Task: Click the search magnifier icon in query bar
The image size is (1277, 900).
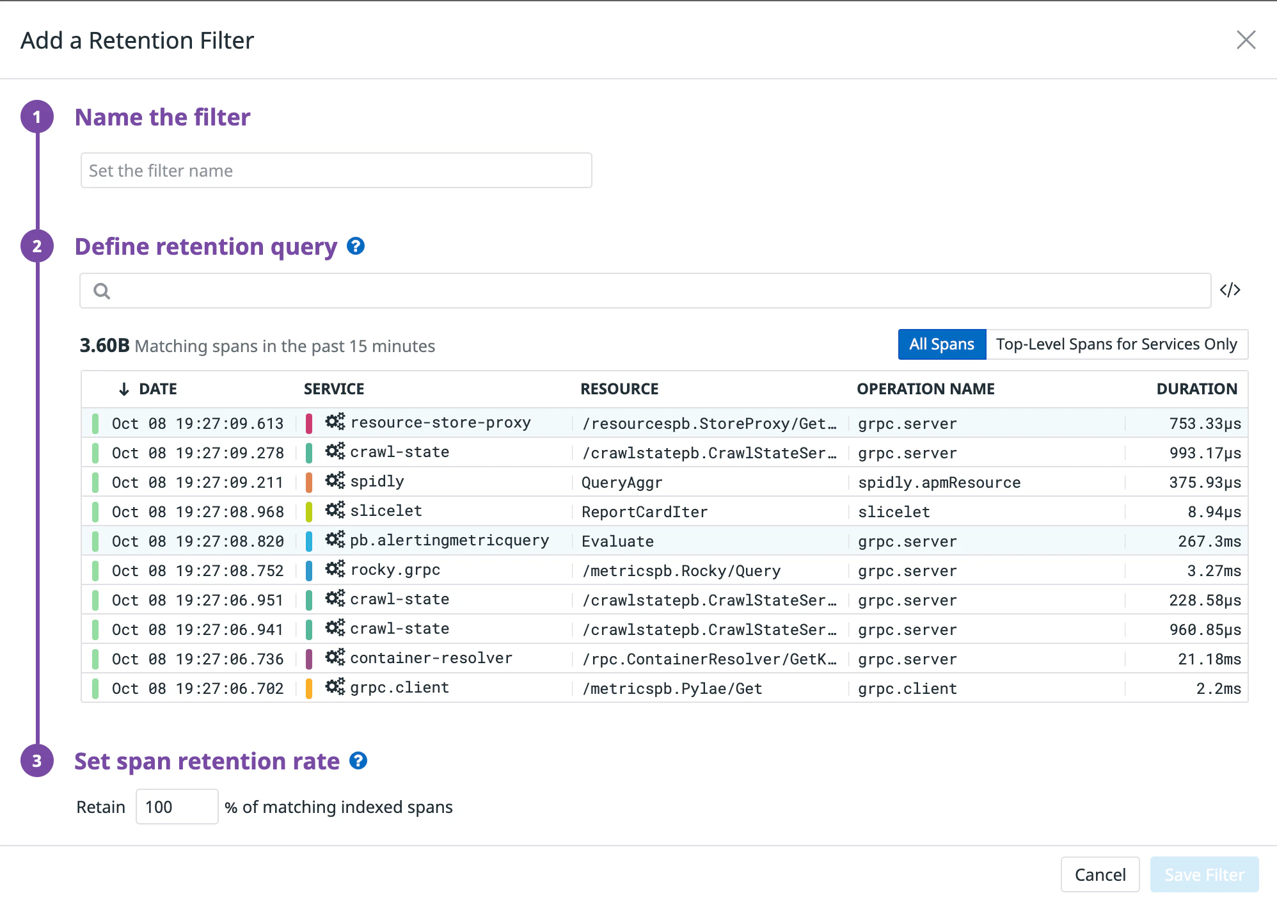Action: tap(102, 291)
